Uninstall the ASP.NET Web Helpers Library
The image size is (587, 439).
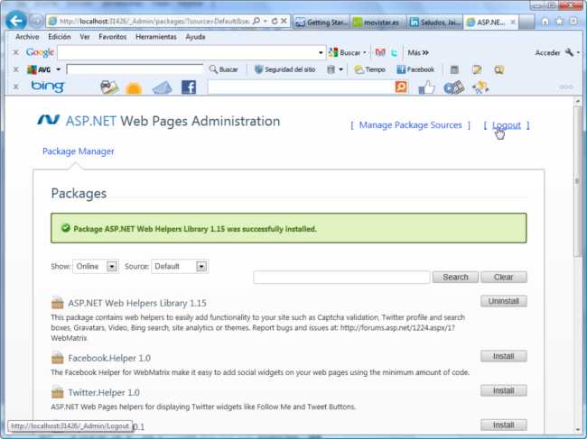point(503,301)
